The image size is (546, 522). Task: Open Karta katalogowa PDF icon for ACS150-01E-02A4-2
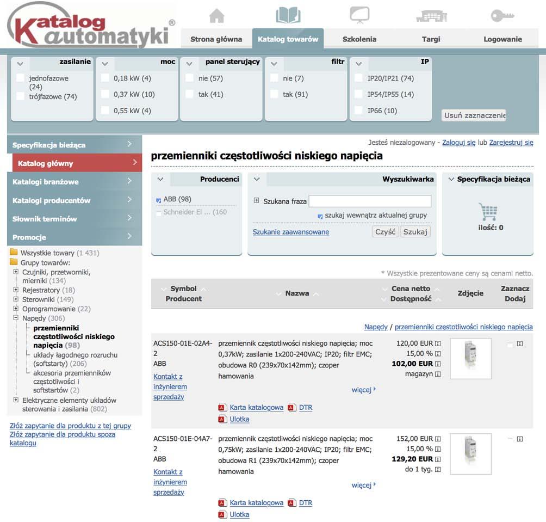pyautogui.click(x=222, y=407)
